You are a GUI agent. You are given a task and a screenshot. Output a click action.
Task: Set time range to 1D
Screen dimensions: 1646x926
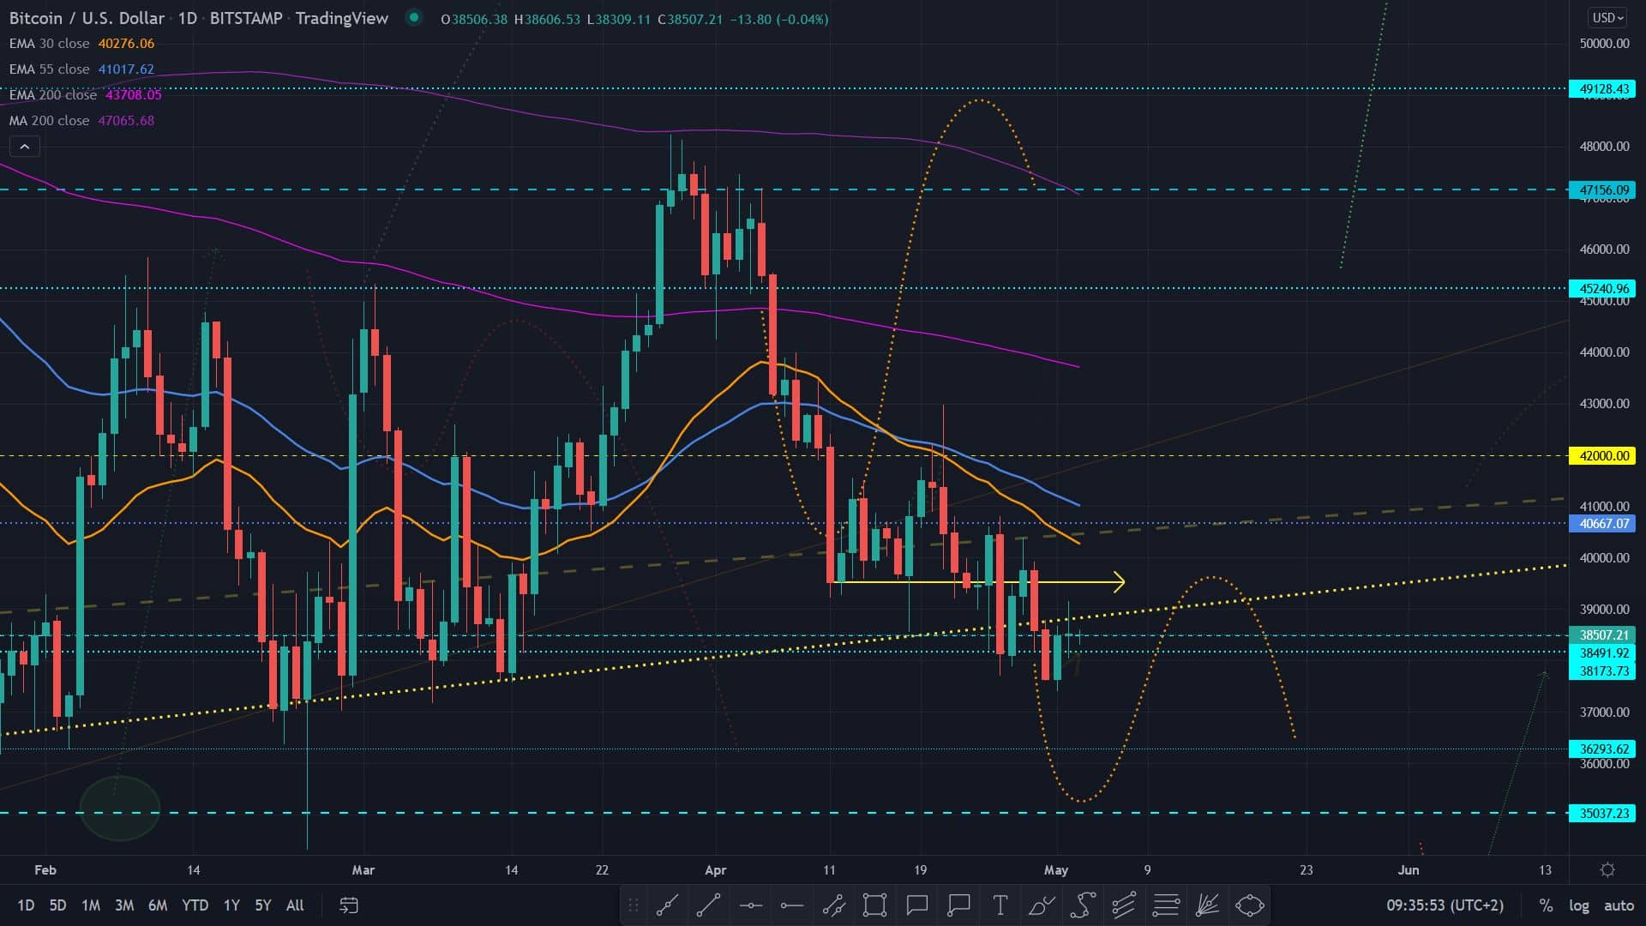pos(26,905)
